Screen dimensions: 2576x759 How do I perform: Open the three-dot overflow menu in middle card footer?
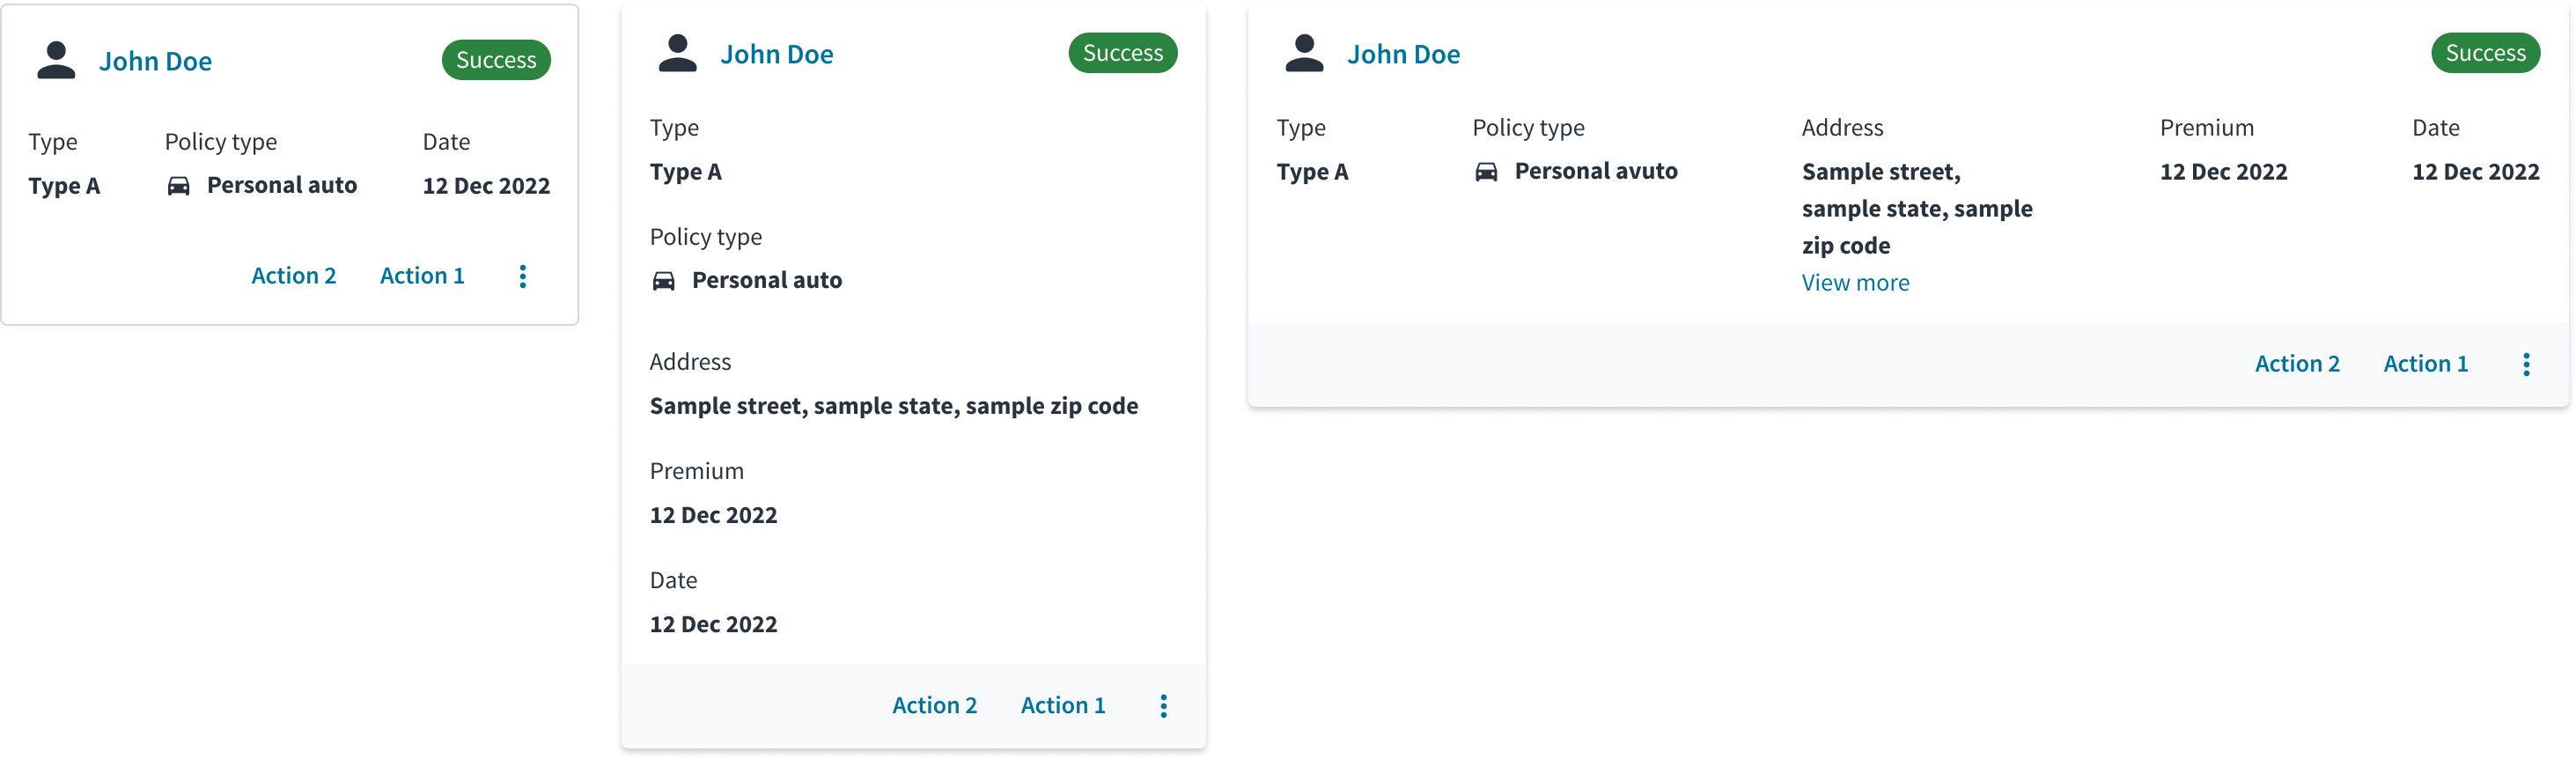pos(1164,706)
